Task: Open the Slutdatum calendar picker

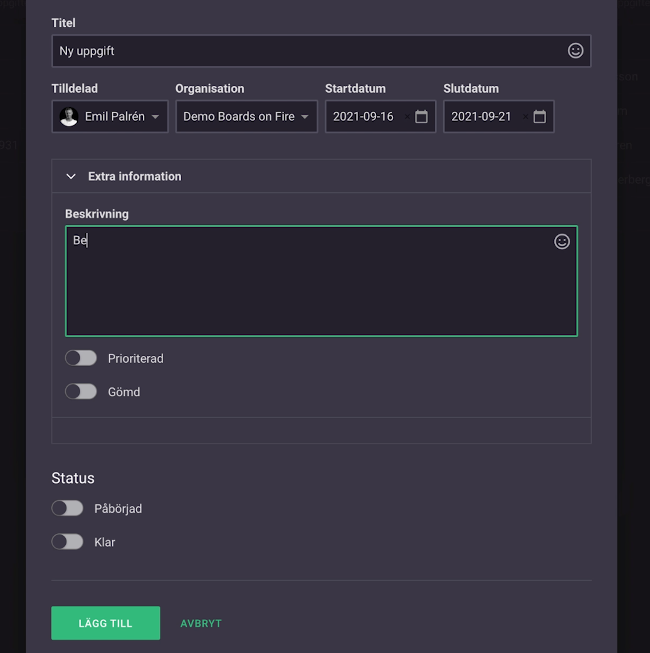Action: tap(540, 117)
